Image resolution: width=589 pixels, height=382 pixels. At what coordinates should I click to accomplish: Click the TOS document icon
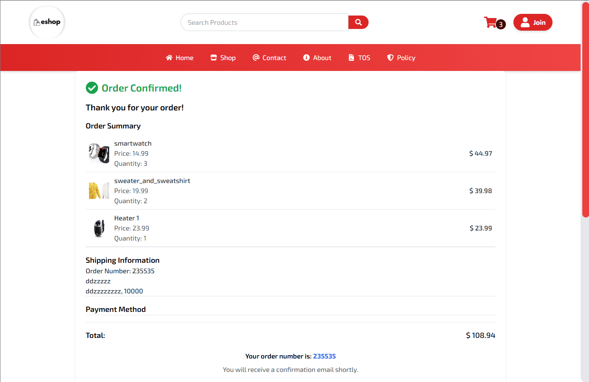(x=351, y=58)
